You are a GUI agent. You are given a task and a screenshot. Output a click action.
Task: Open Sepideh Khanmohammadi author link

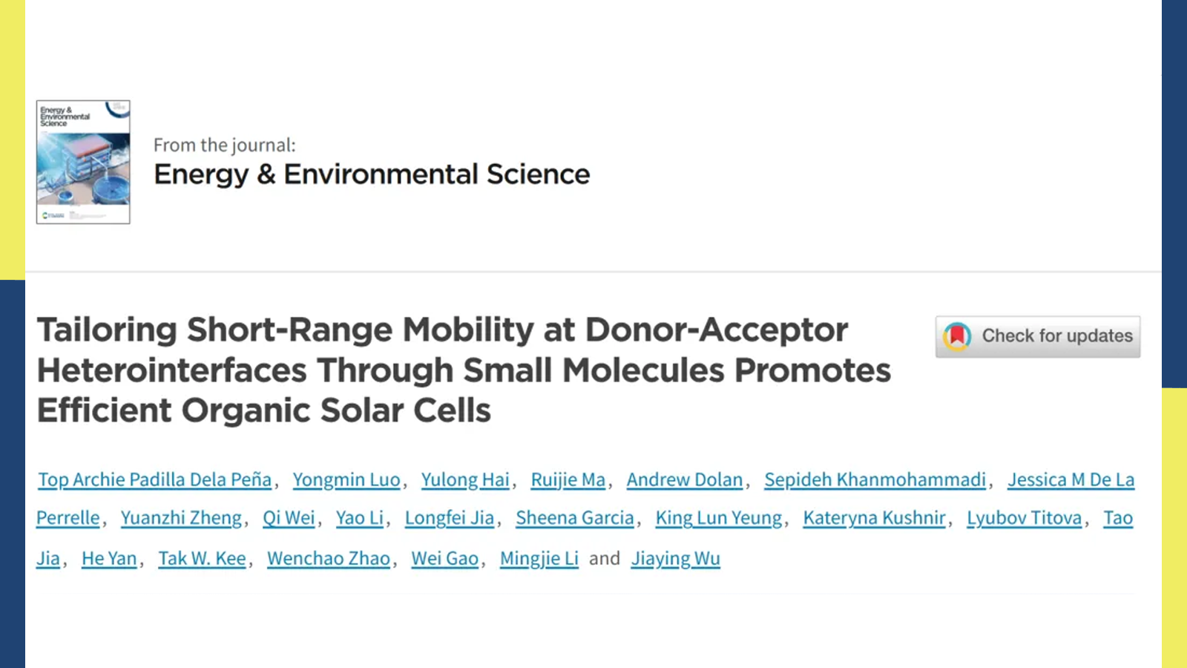click(x=875, y=480)
